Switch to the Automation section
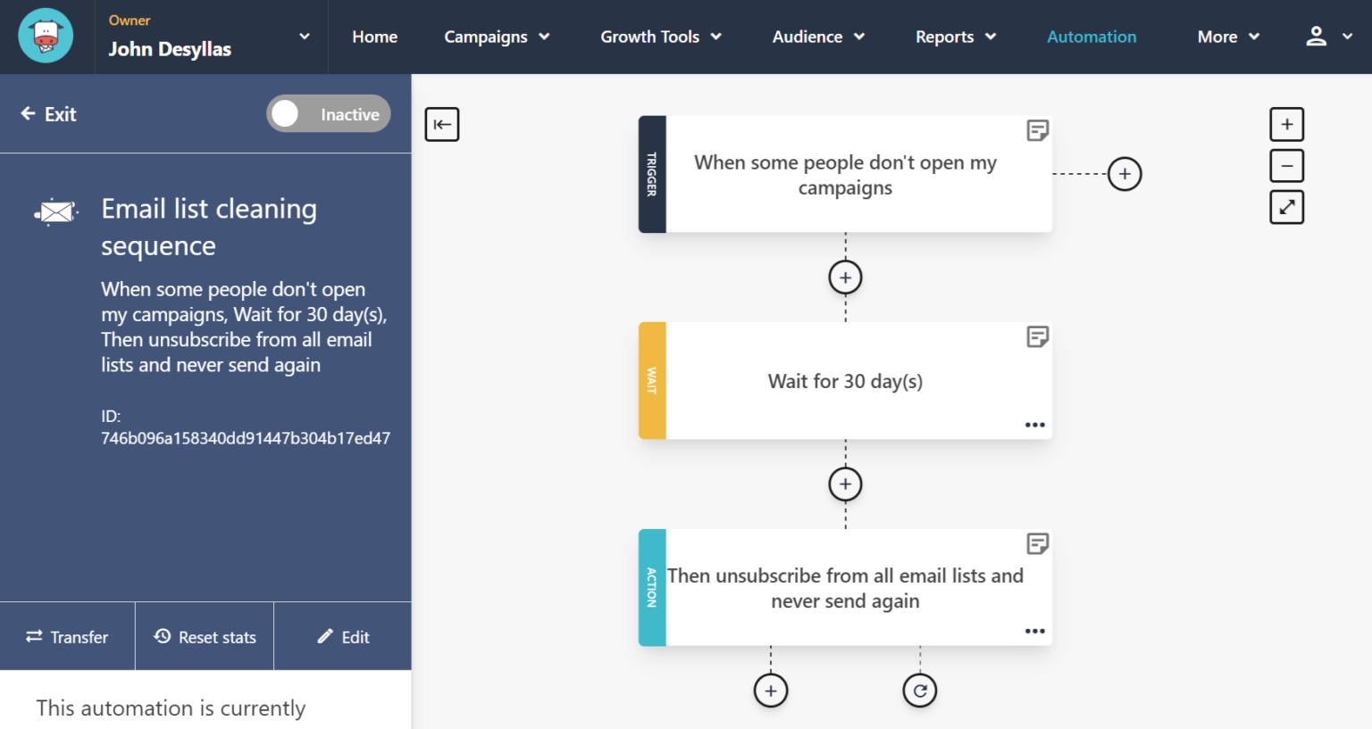 [1091, 37]
